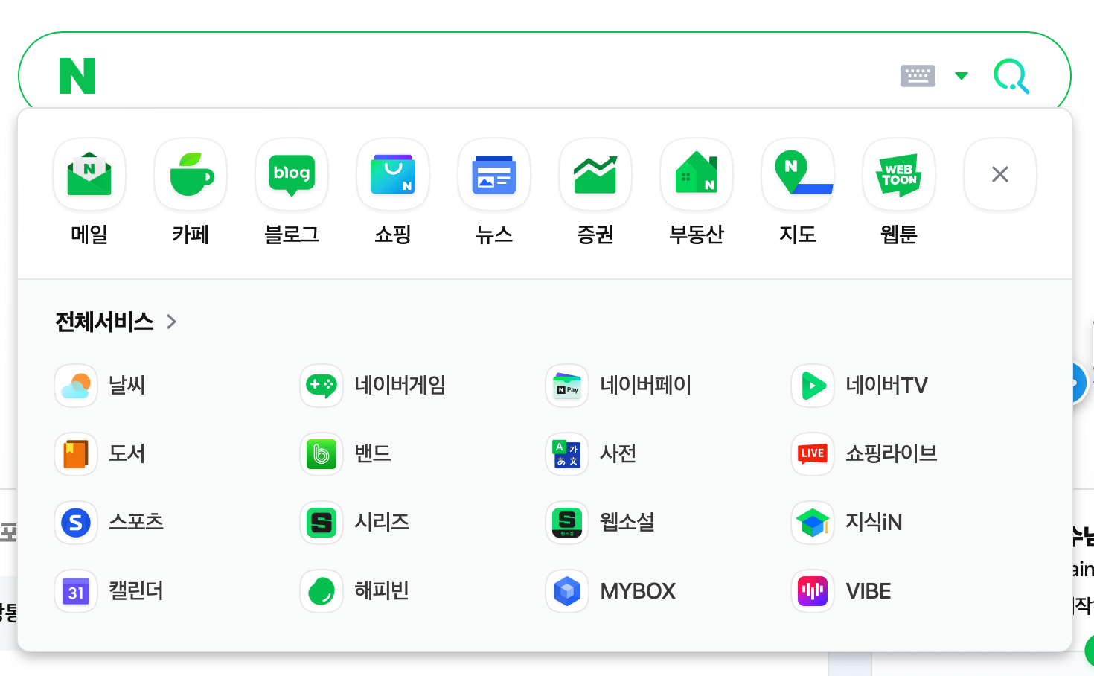Open the 메일 (Mail) icon
The width and height of the screenshot is (1094, 676).
coord(89,174)
